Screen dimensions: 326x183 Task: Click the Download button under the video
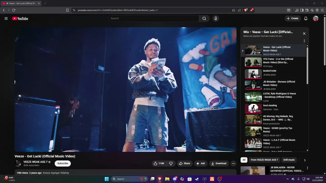pos(219,163)
